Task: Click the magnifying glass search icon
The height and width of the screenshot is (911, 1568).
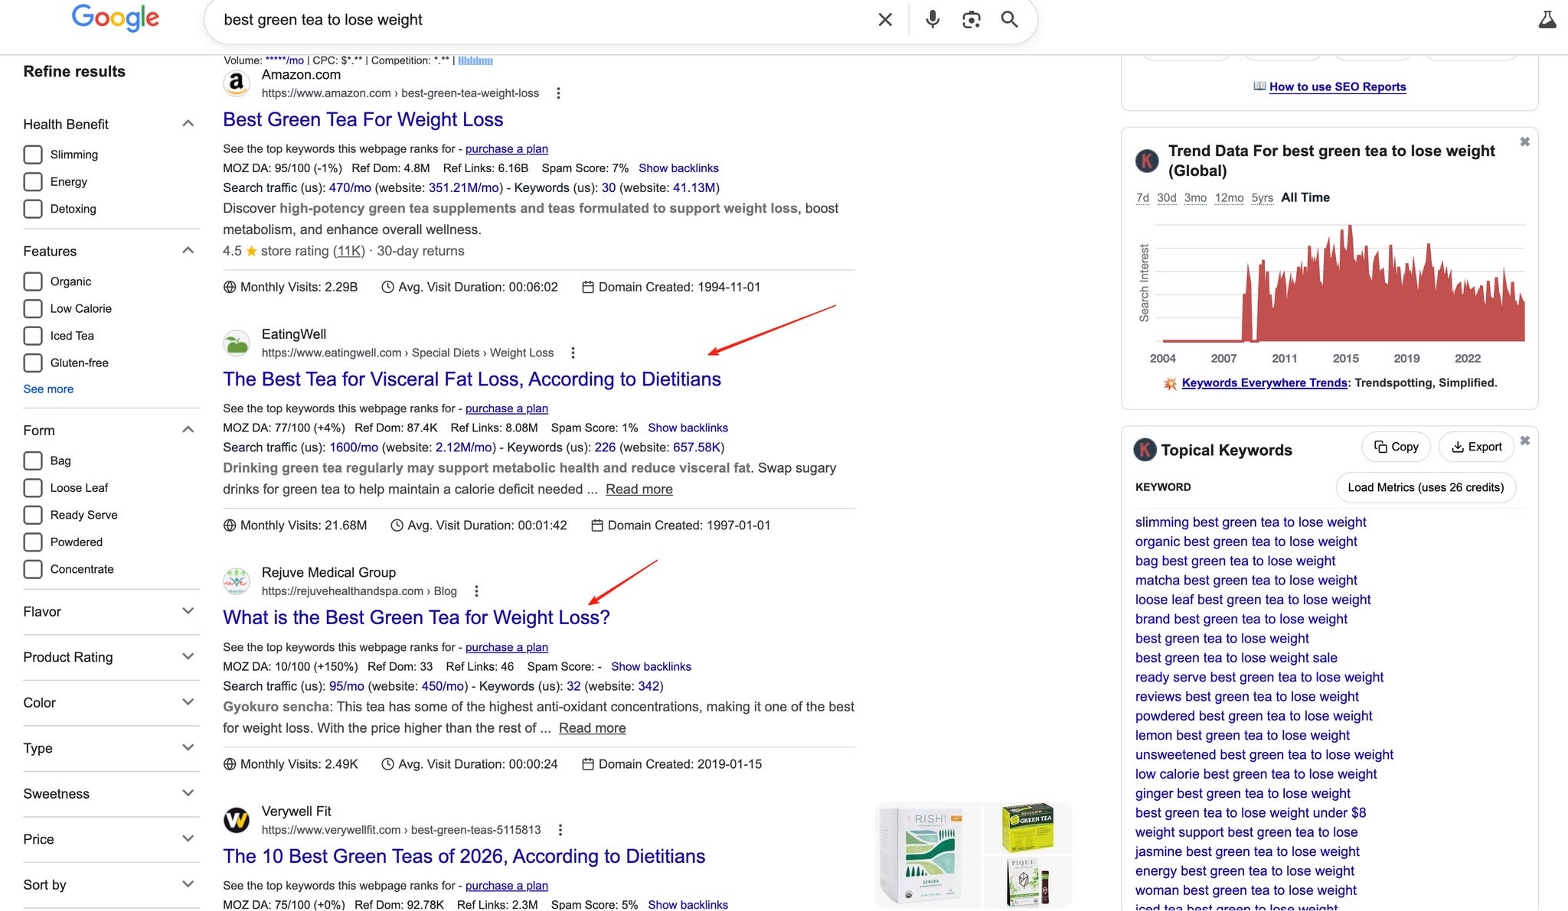Action: tap(1009, 20)
